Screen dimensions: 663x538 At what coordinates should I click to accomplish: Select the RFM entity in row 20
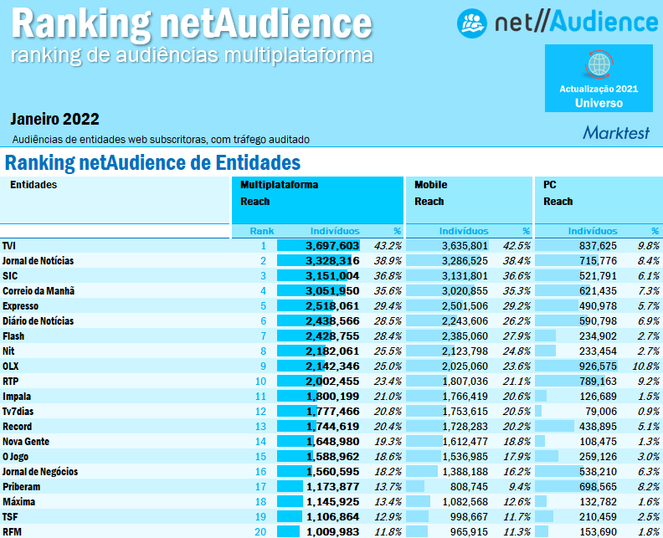point(11,532)
